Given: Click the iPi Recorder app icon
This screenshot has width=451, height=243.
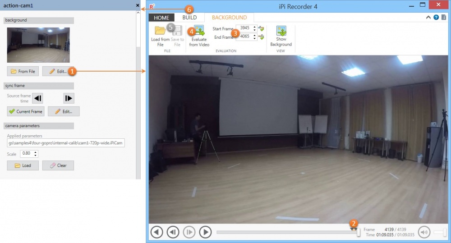Looking at the screenshot, I should coord(152,6).
